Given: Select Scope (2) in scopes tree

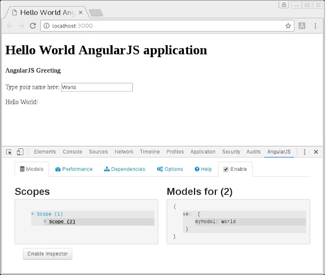Looking at the screenshot, I should (62, 222).
